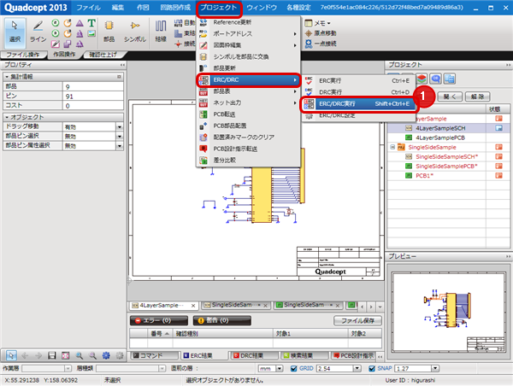513x386 pixels.
Task: Pick the green T text tool
Action: 91,23
